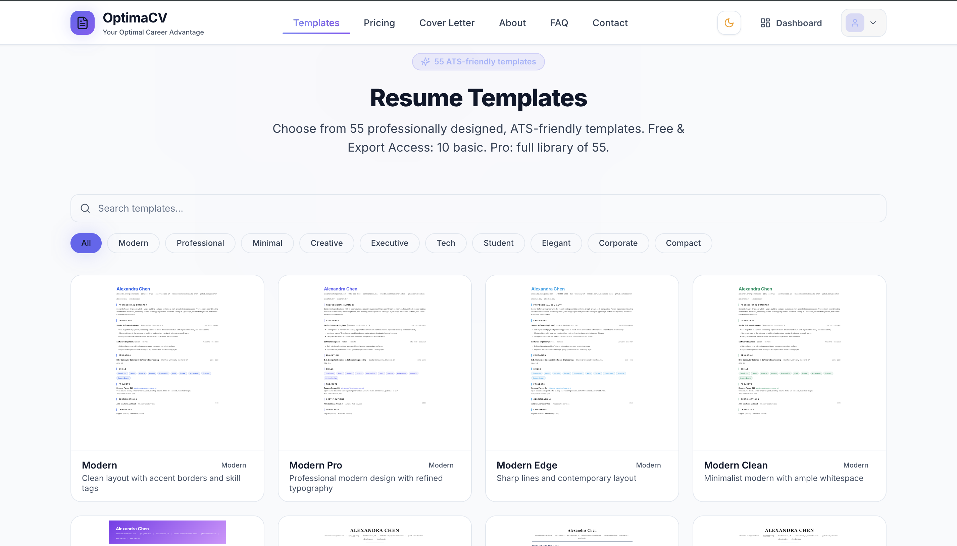957x546 pixels.
Task: Select the purple header template thumbnail
Action: pos(167,532)
